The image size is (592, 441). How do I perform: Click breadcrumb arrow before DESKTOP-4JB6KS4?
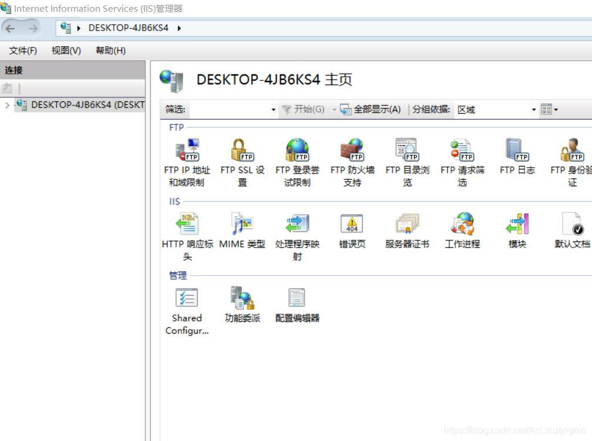79,28
